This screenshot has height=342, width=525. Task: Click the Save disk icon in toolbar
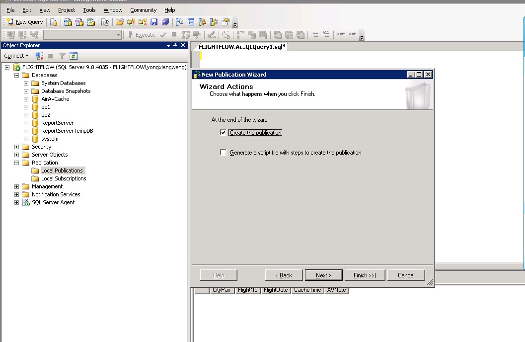[x=153, y=22]
